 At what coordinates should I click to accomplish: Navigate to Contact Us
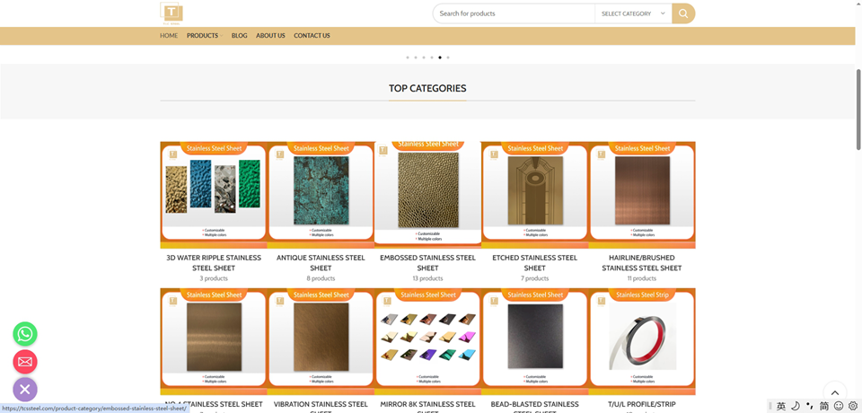312,36
